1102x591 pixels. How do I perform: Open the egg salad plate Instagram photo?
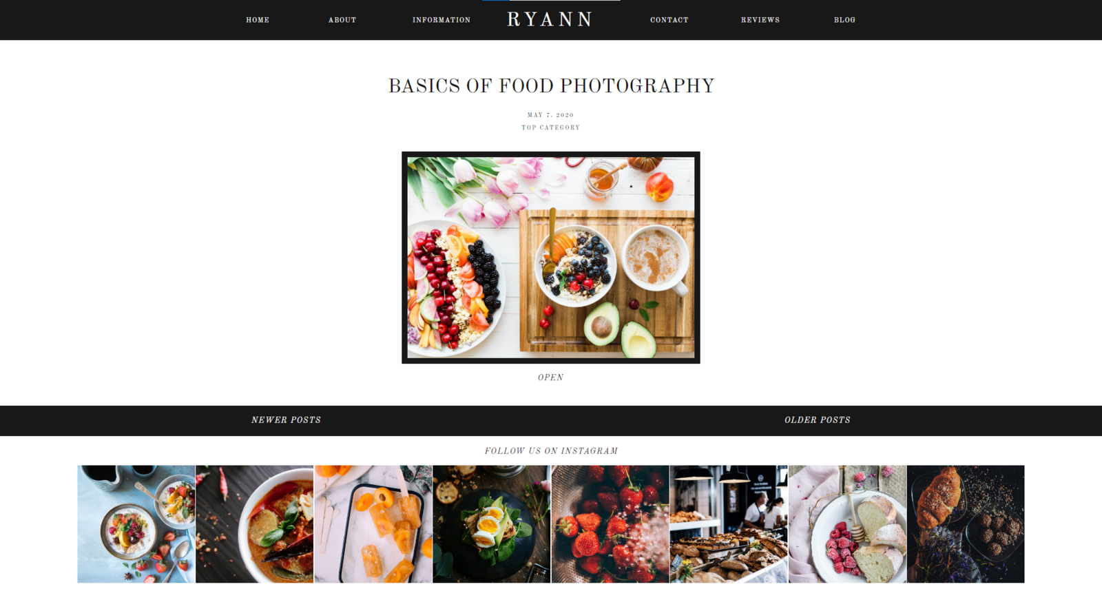point(492,524)
